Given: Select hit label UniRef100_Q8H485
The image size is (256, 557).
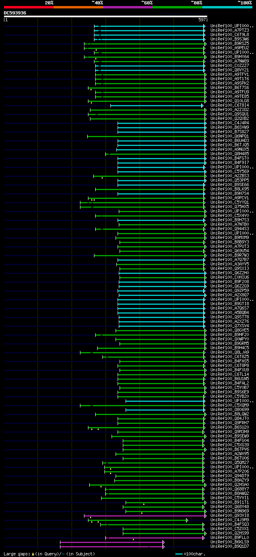Looking at the screenshot, I should click(230, 154).
